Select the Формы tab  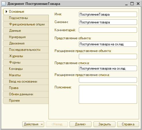pos(26,62)
